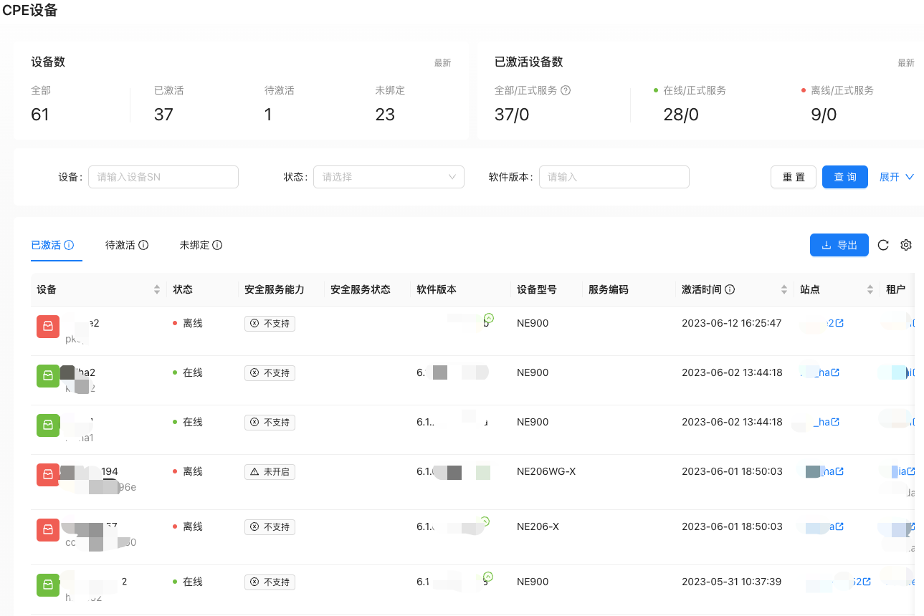Click upgrade icon on 2023-05-31 row version
The height and width of the screenshot is (616, 924).
[488, 576]
